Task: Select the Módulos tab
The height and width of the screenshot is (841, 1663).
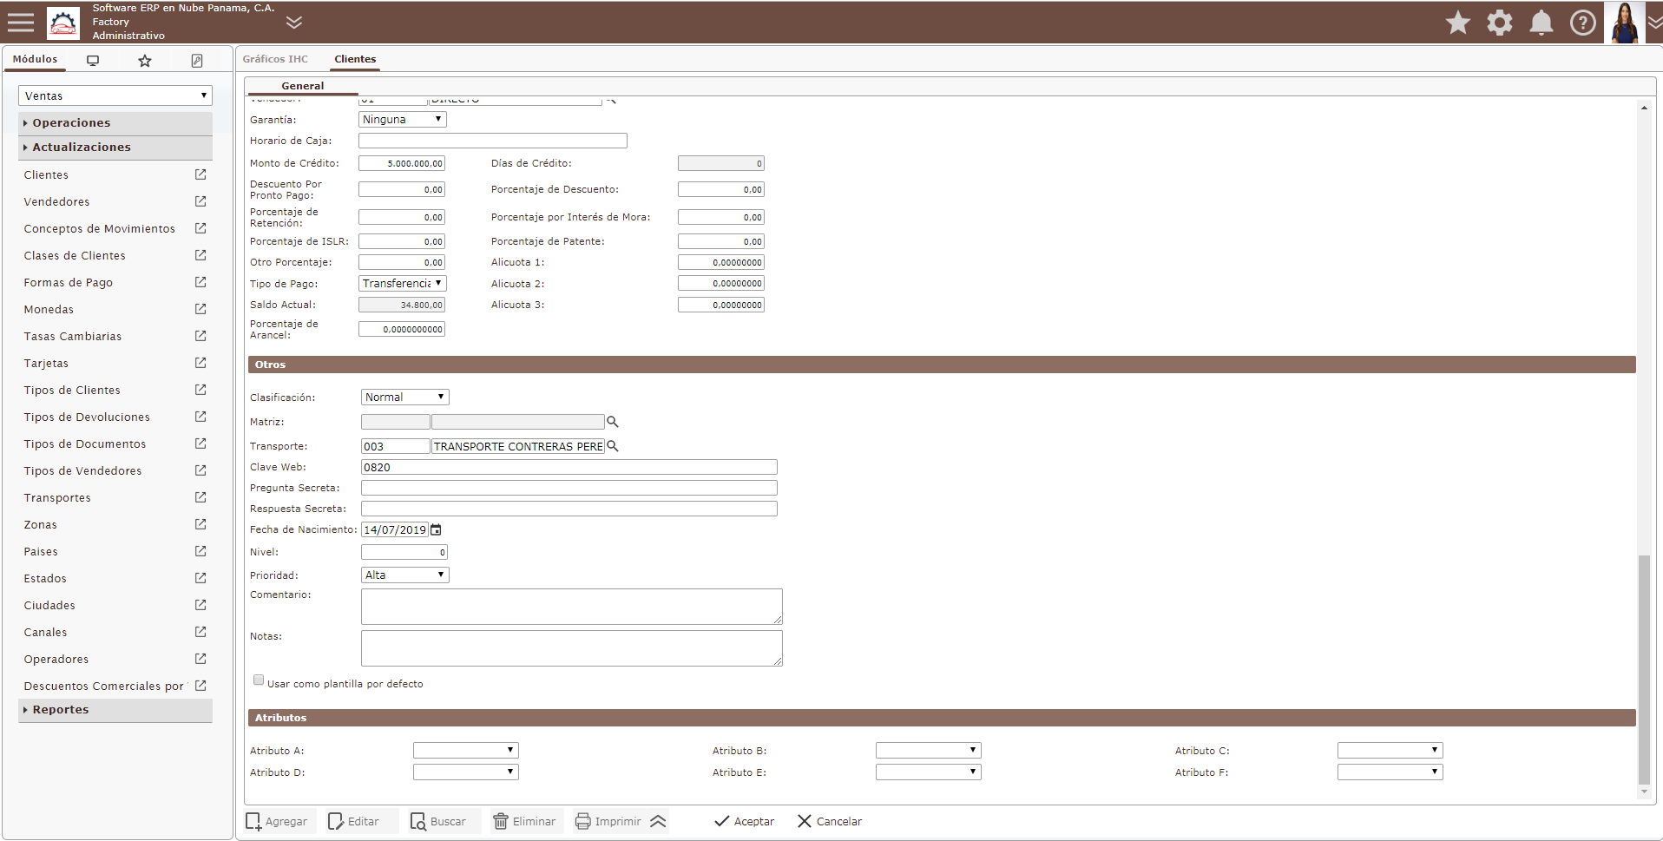Action: point(35,59)
